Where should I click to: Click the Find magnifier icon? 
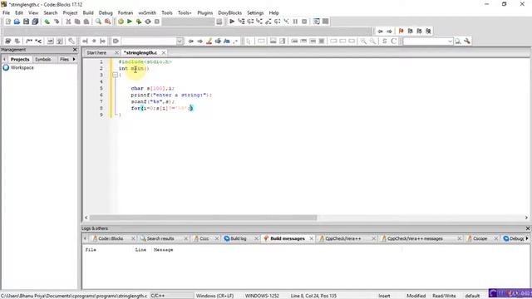click(x=98, y=22)
